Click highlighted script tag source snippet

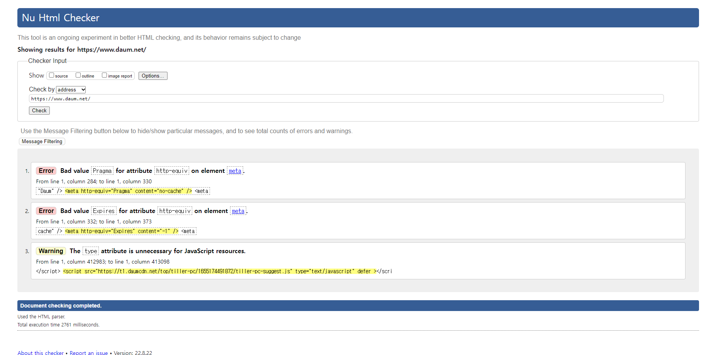(x=220, y=271)
